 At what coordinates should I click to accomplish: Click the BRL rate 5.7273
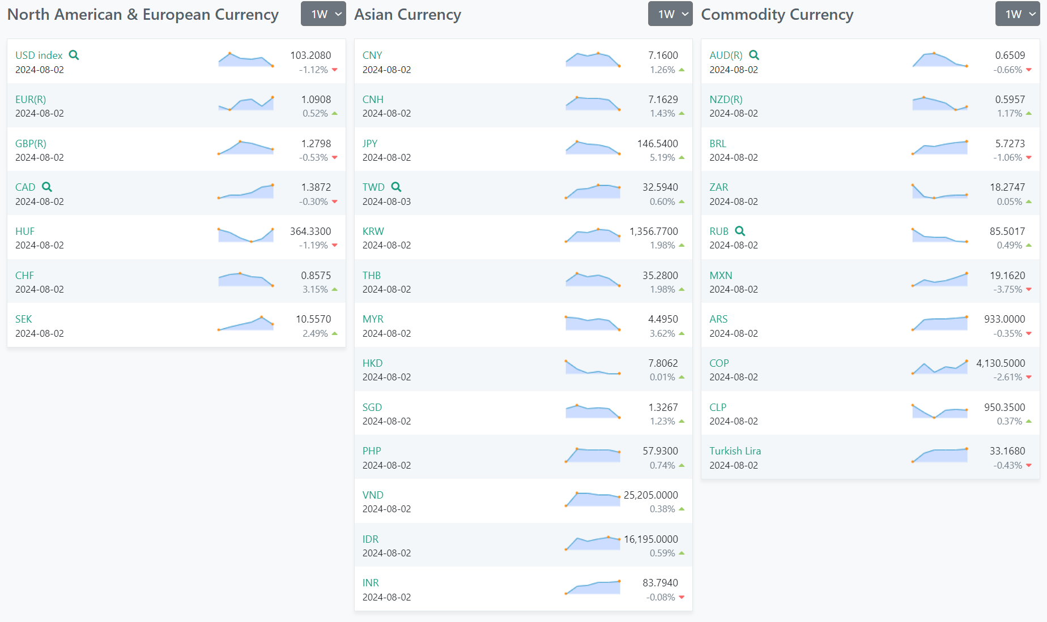(x=1010, y=143)
